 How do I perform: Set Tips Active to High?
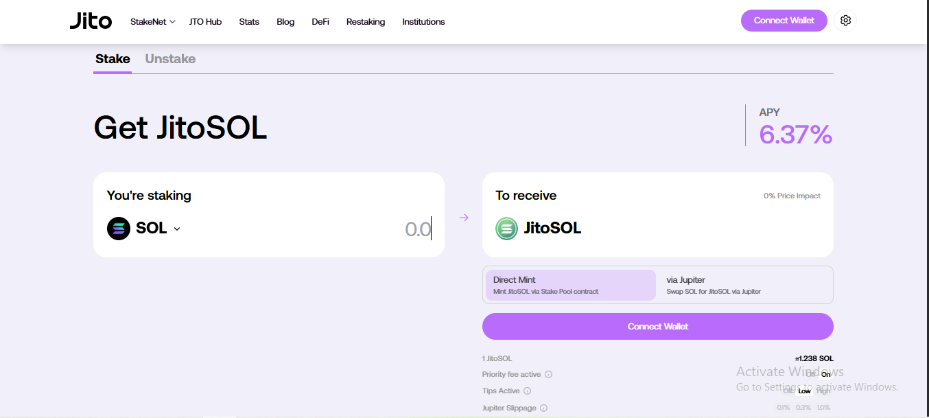pyautogui.click(x=823, y=391)
